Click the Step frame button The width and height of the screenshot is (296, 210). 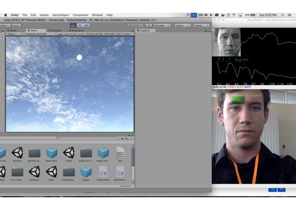86,26
